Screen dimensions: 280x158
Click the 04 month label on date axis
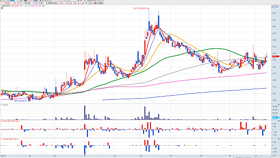(85, 156)
